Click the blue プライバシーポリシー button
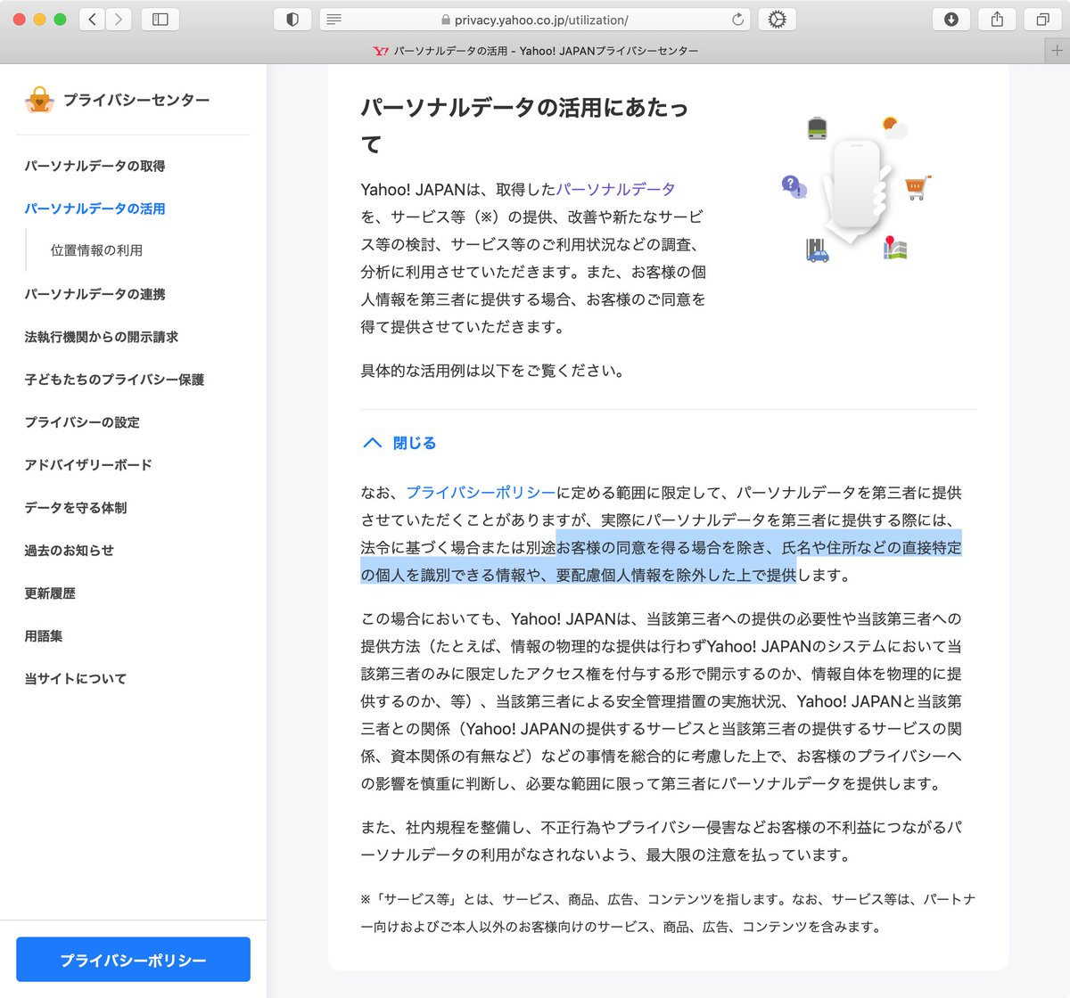The width and height of the screenshot is (1070, 998). coord(133,960)
